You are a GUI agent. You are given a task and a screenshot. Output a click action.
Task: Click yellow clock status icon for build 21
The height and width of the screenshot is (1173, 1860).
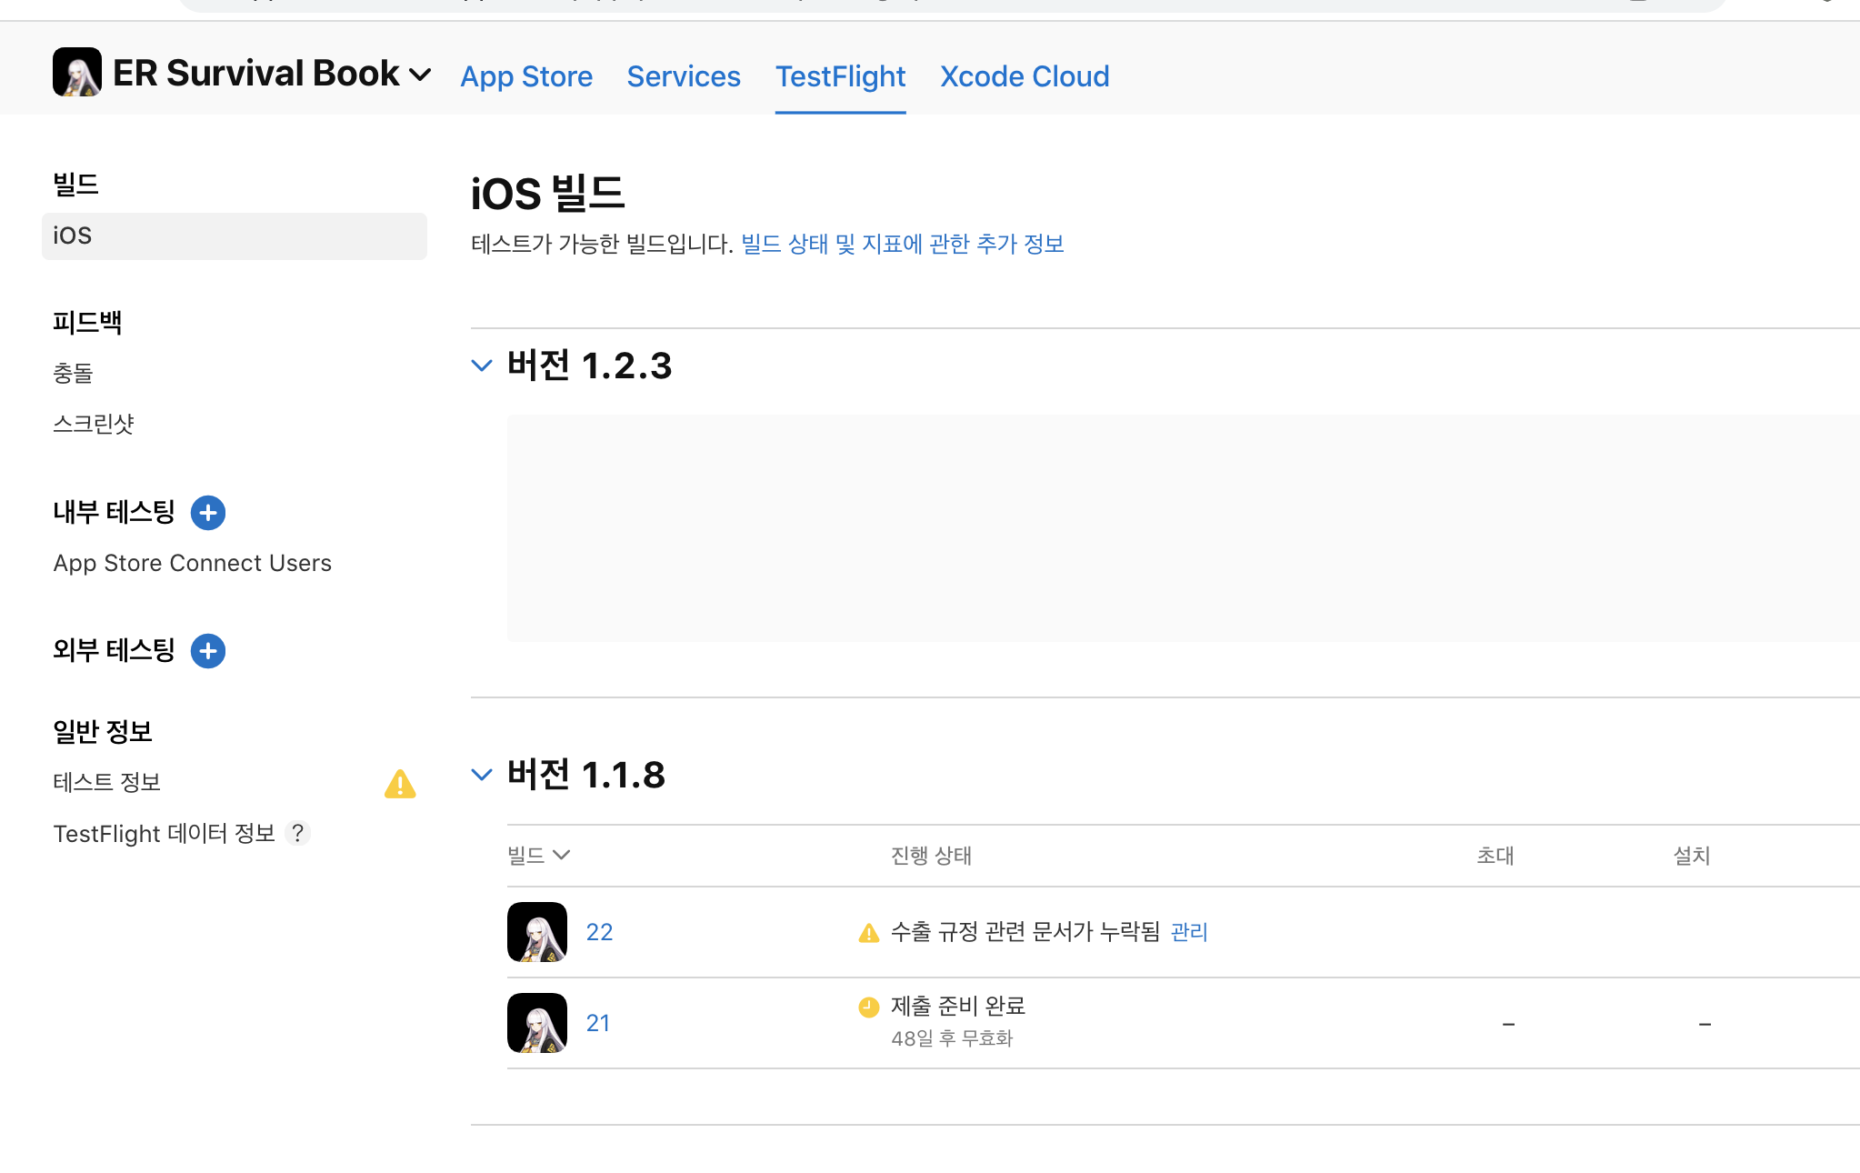(869, 1007)
